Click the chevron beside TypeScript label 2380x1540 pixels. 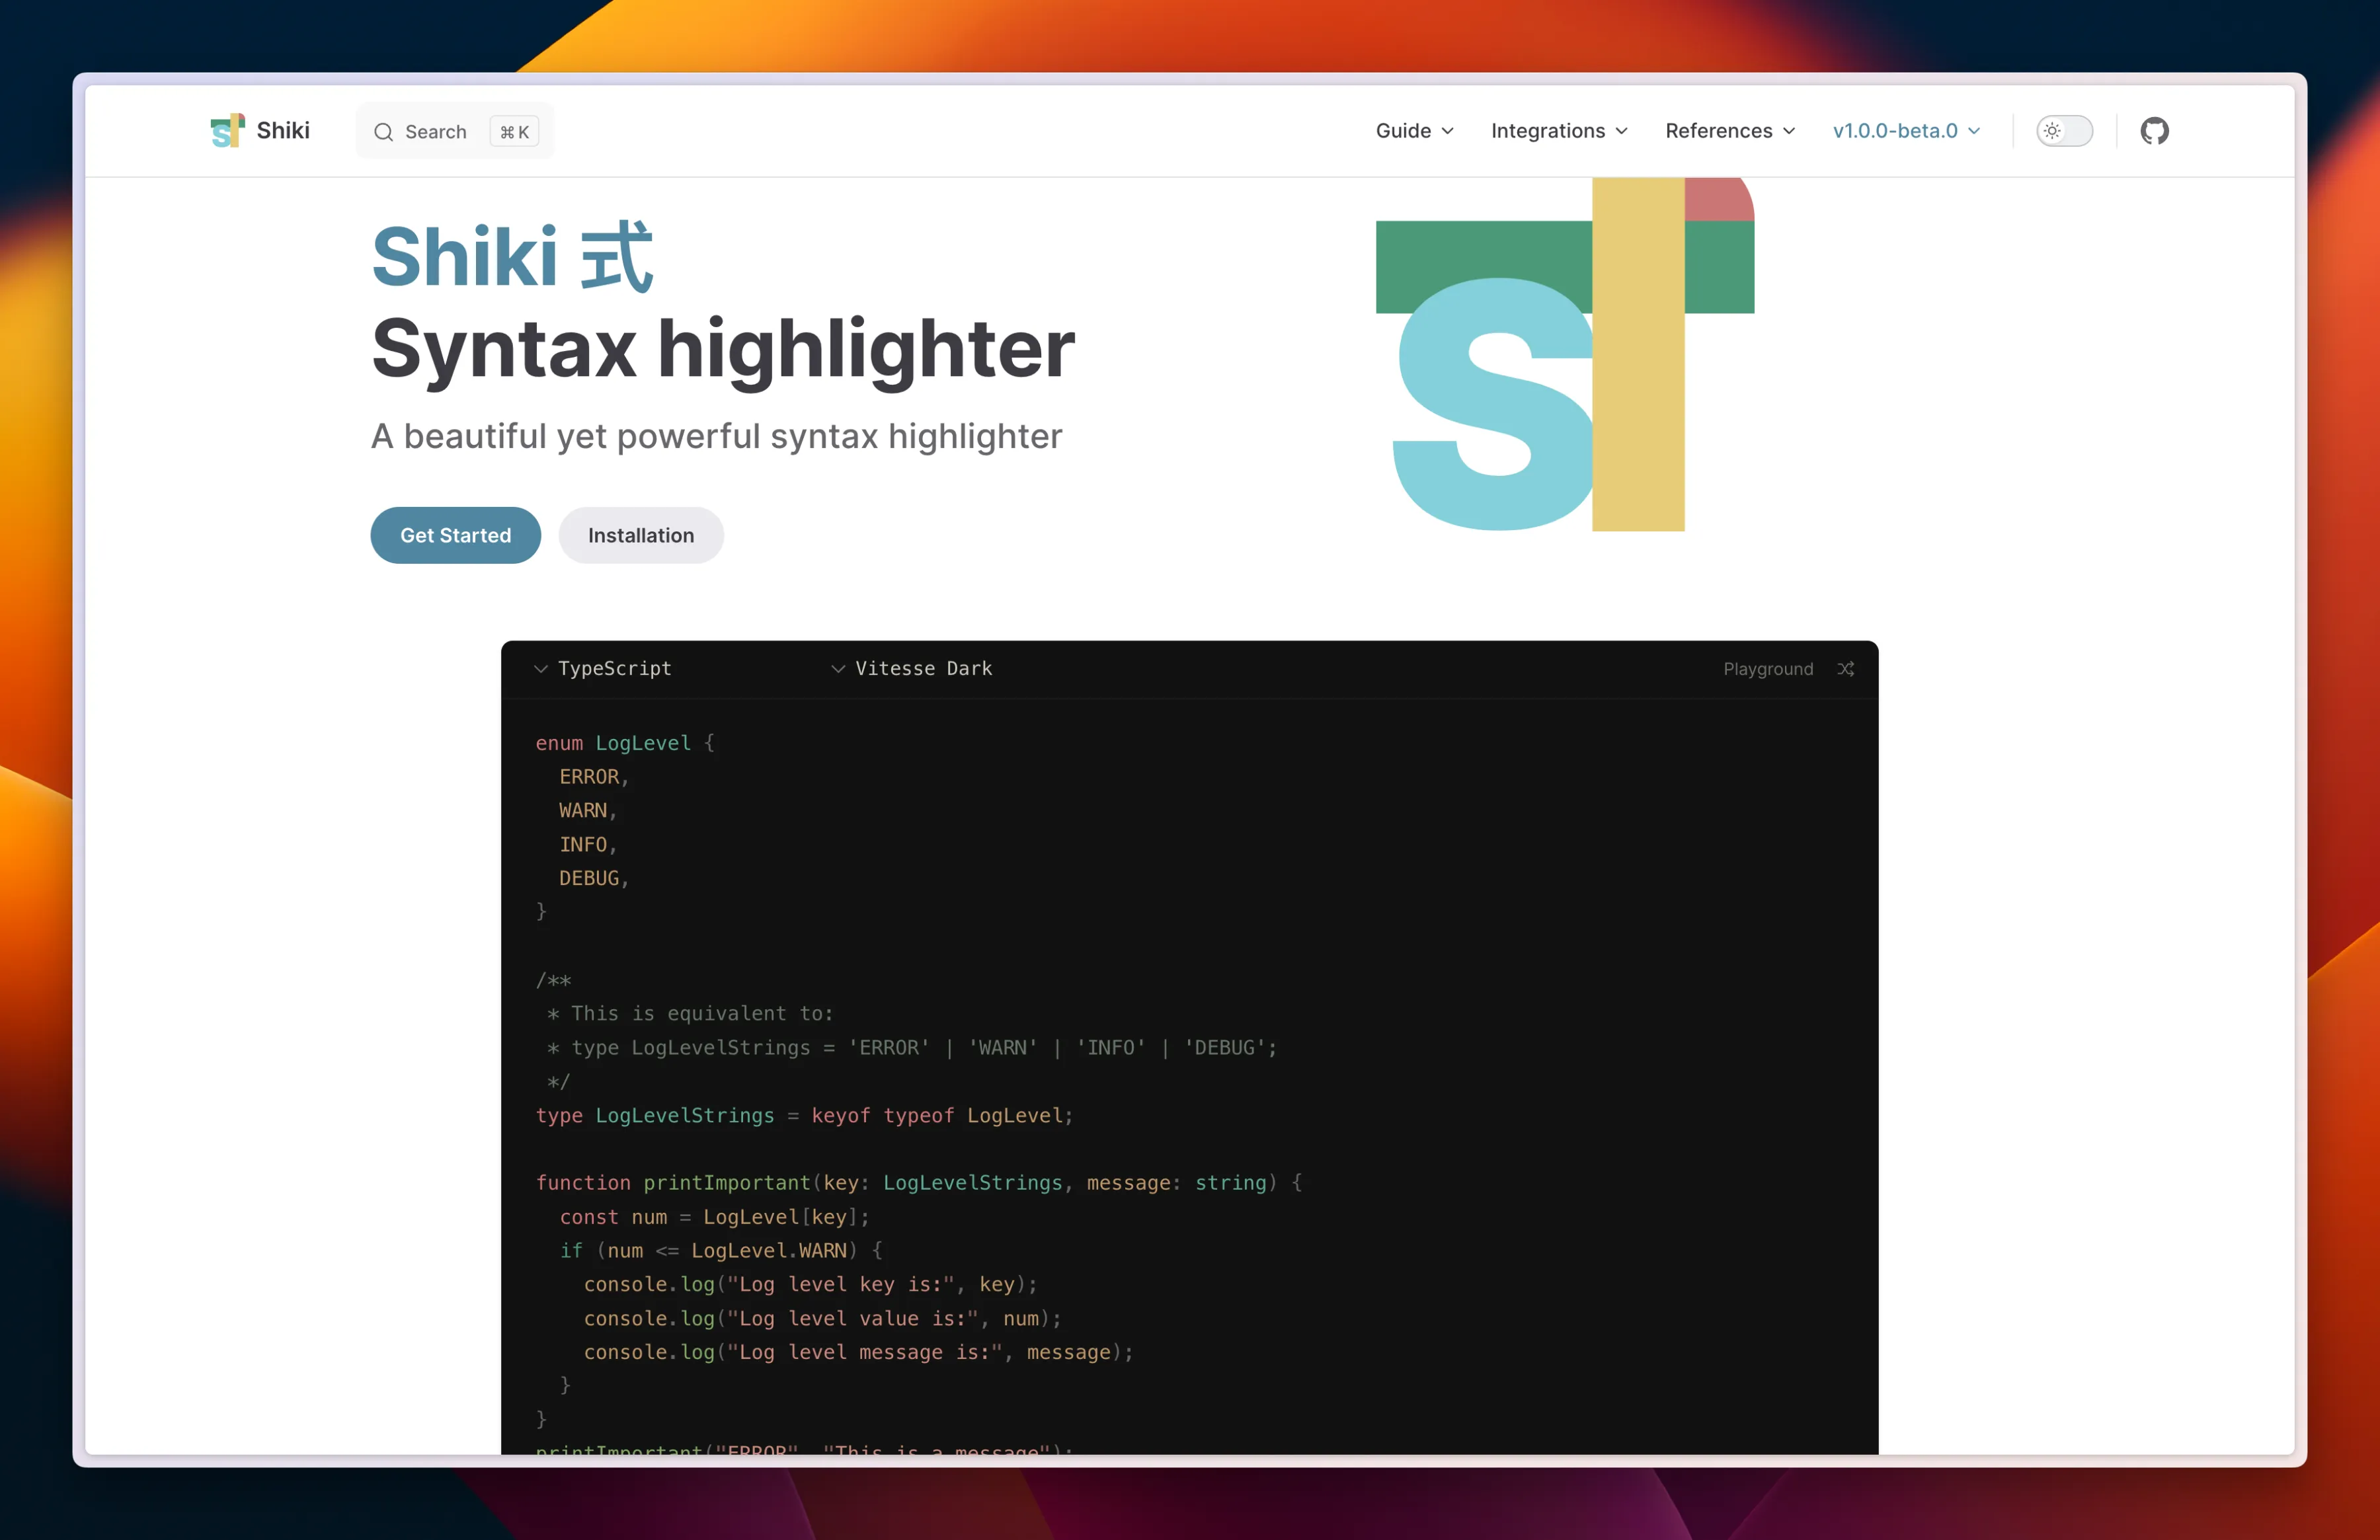point(541,669)
